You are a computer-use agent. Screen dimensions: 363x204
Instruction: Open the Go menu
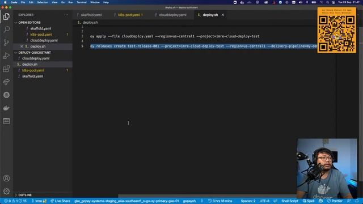(x=63, y=2)
